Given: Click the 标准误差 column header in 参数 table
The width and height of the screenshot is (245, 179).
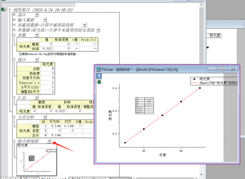Looking at the screenshot, I should tap(62, 40).
